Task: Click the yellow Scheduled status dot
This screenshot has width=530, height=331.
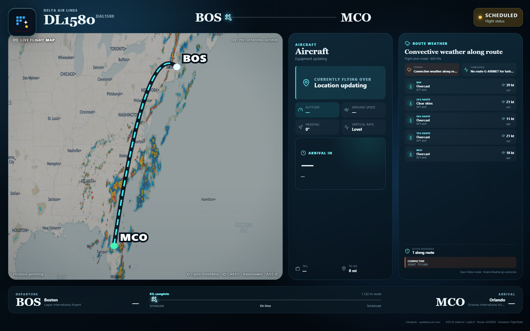Action: [x=480, y=18]
